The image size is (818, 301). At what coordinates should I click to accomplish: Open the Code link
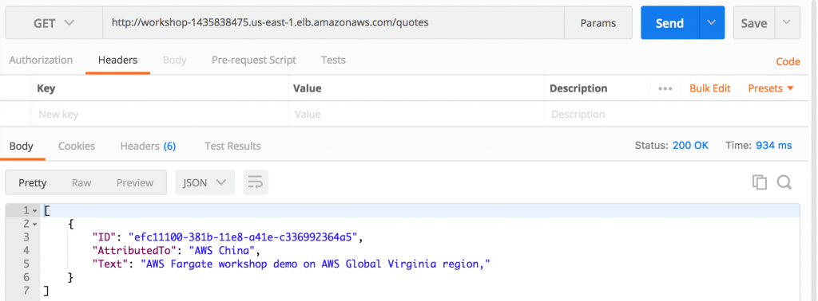(788, 61)
